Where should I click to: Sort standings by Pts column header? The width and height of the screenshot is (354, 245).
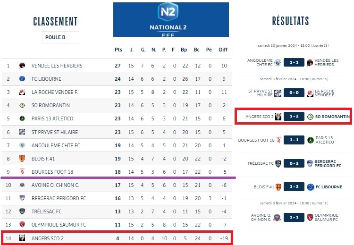pos(118,50)
